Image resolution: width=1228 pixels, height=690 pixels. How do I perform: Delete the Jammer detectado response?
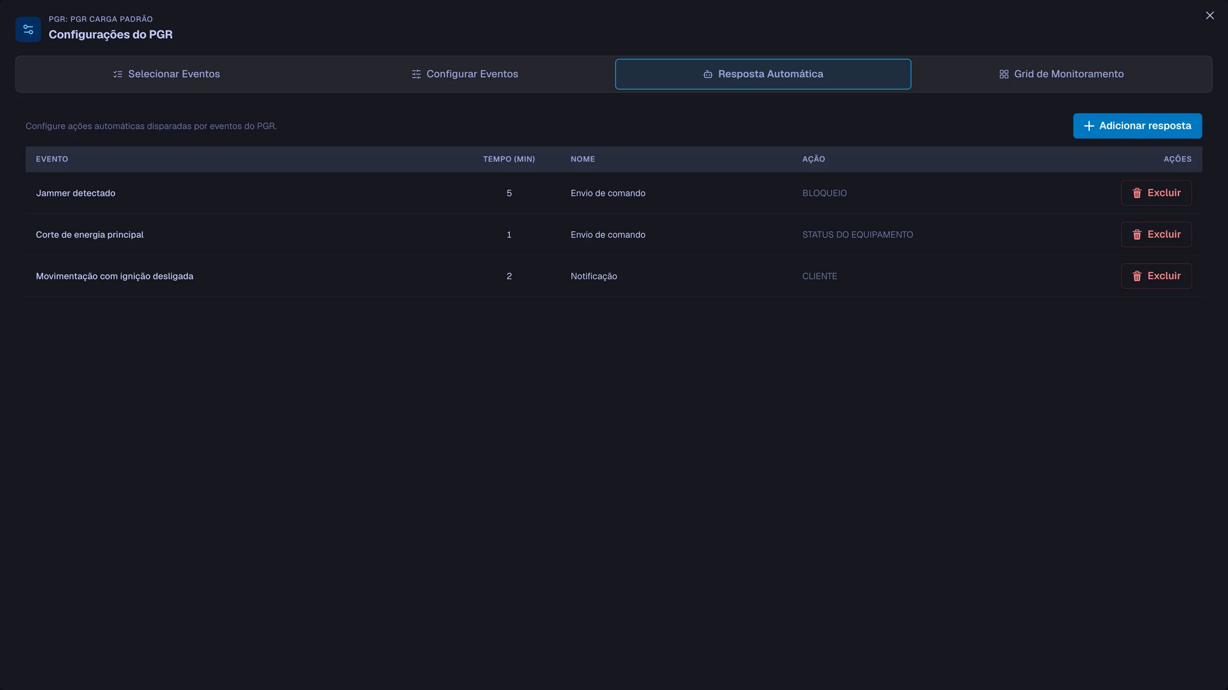(1156, 193)
